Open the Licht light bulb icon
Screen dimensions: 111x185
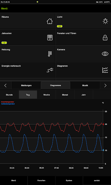point(105,21)
